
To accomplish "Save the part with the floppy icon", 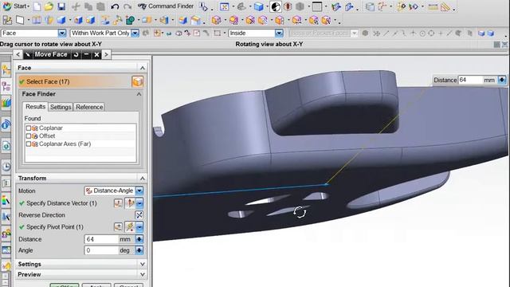I will (61, 6).
